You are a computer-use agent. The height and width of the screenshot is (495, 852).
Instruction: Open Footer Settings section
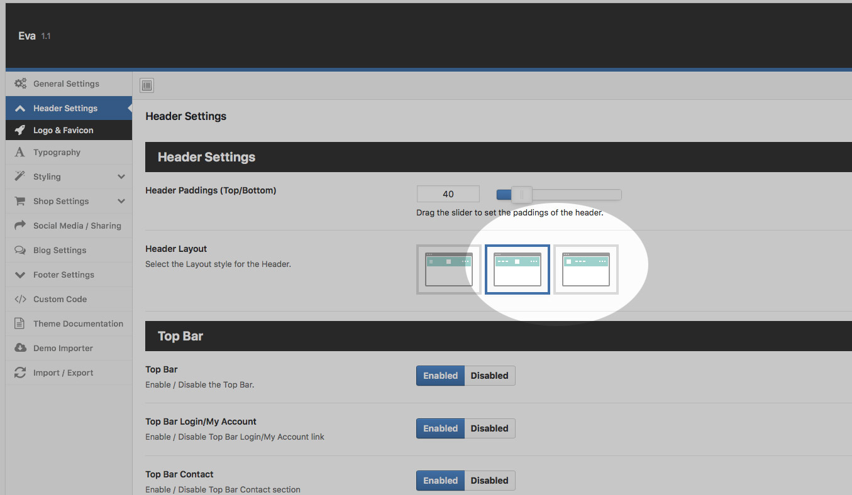coord(69,275)
